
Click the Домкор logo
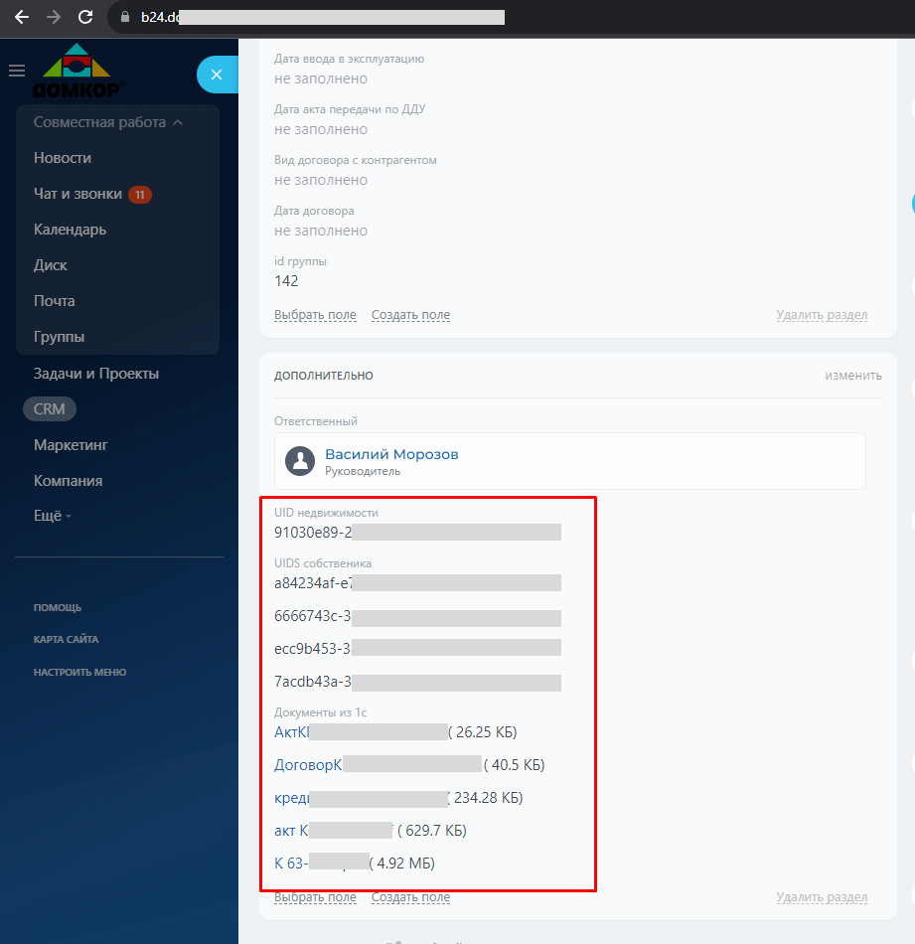pos(77,70)
